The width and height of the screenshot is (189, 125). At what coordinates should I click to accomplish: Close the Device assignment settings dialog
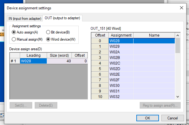181,8
